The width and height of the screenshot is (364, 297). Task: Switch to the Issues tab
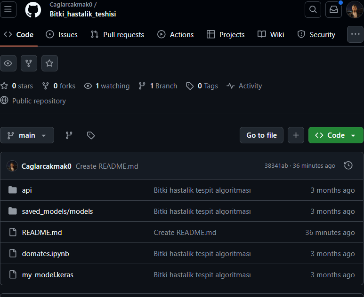pyautogui.click(x=62, y=34)
